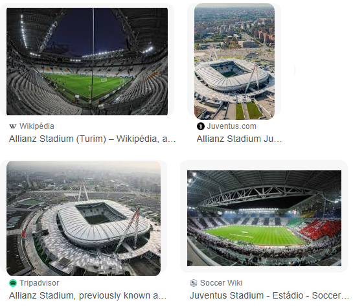Open the Juventus Stadium - Estádio title
Screen dimensions: 353x307
269,295
